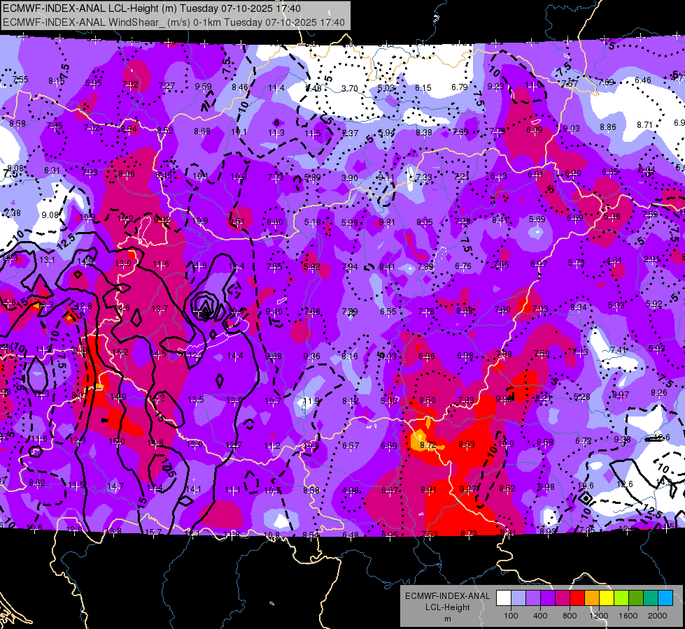The height and width of the screenshot is (629, 685).
Task: Click the grid value 8.34
Action: click(x=579, y=308)
